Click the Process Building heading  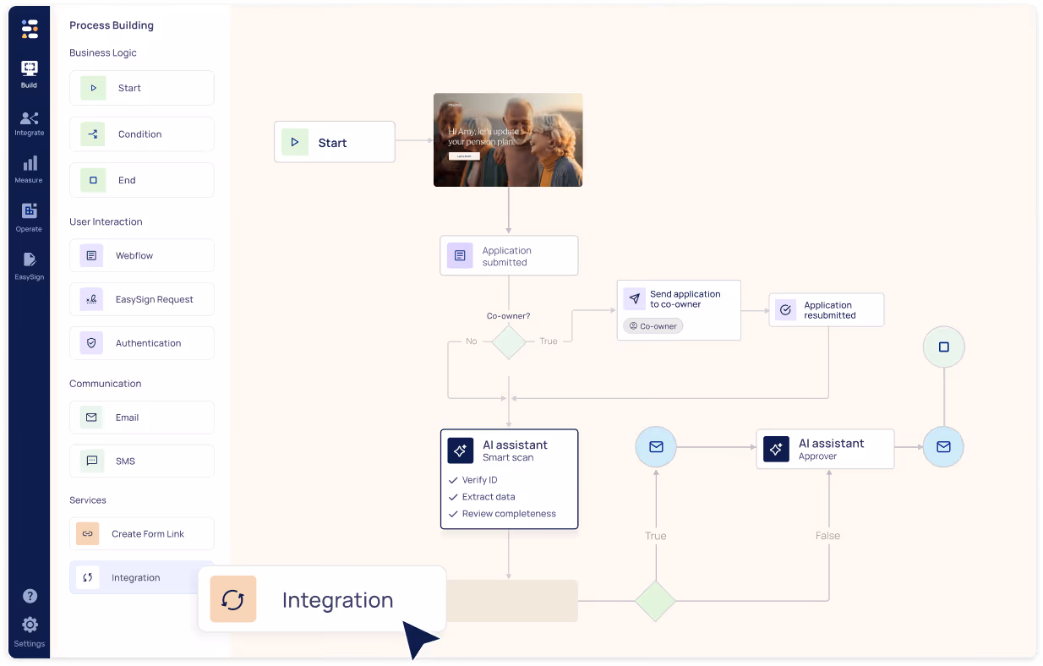(112, 25)
